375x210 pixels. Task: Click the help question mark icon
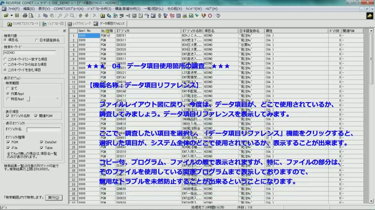(x=218, y=16)
